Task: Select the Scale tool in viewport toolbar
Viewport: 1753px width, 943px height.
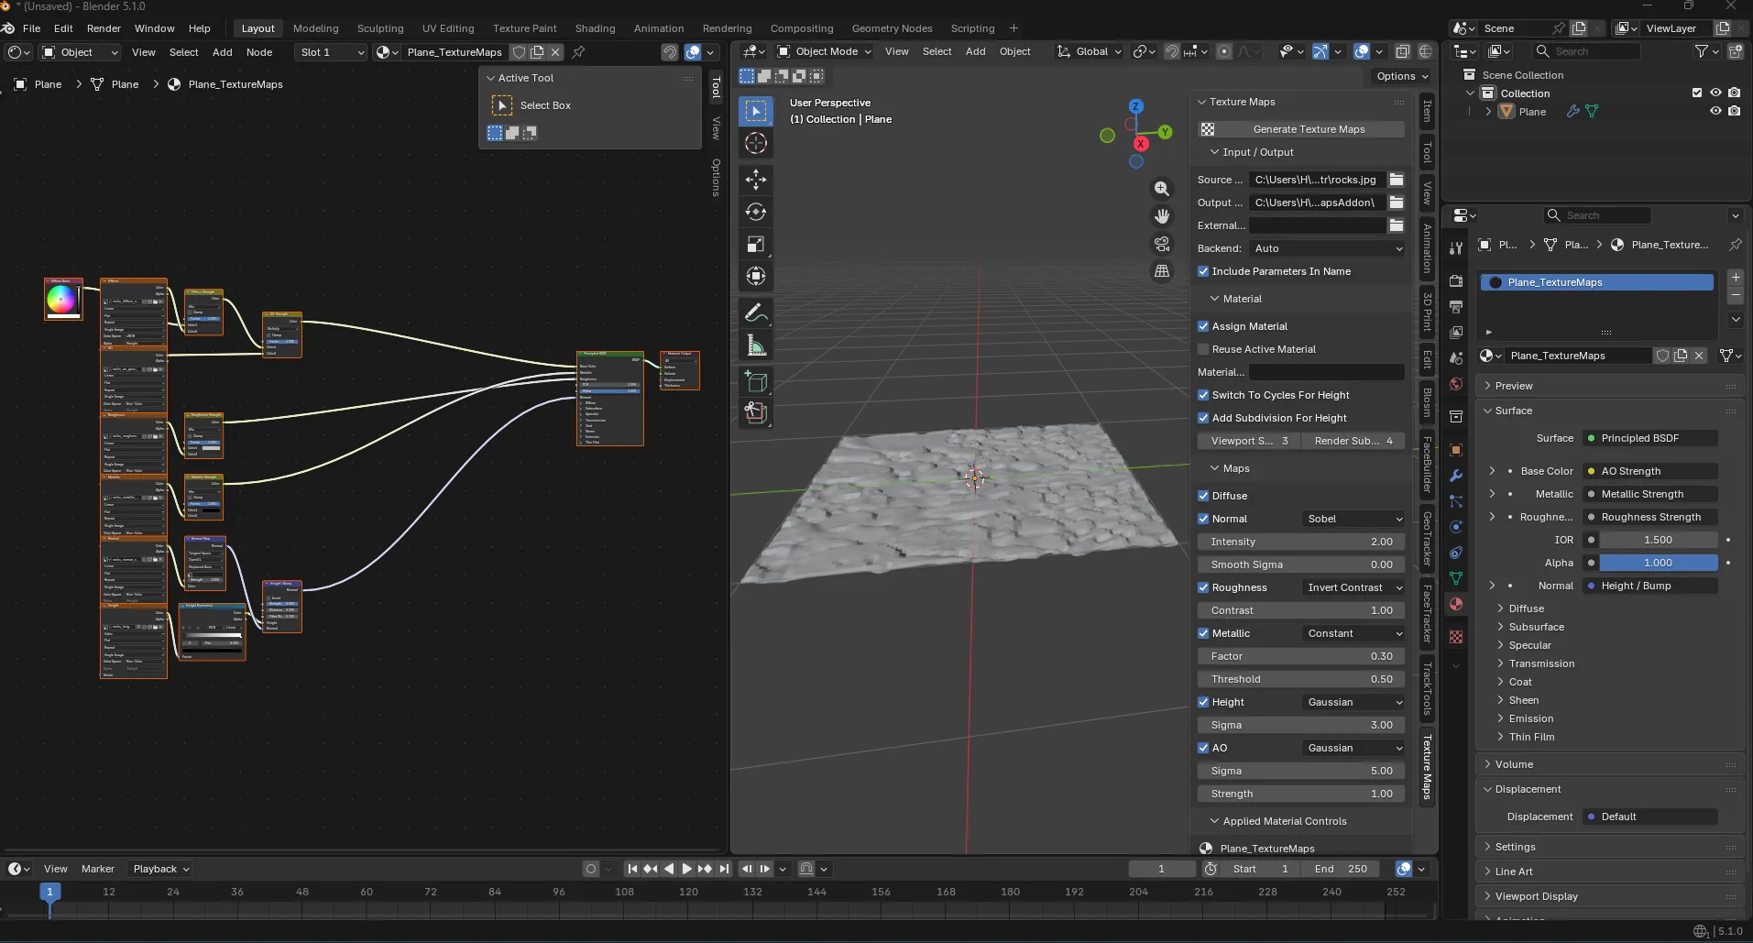Action: pos(756,244)
